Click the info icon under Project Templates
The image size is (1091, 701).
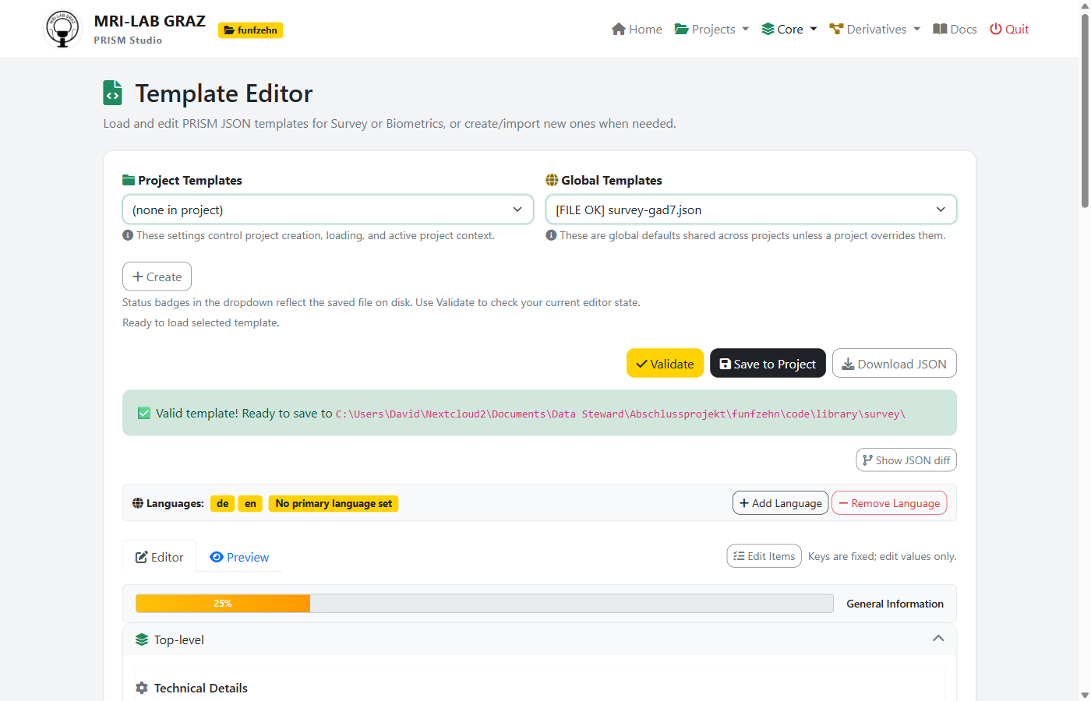(x=128, y=235)
